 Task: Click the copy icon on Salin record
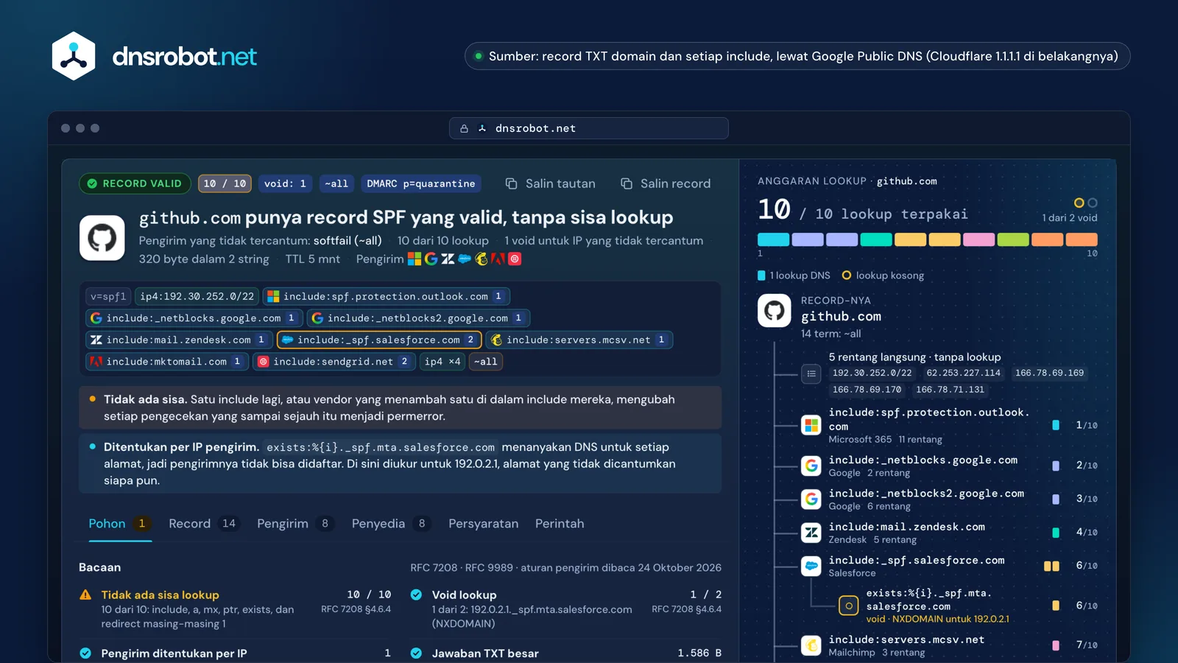pyautogui.click(x=627, y=183)
